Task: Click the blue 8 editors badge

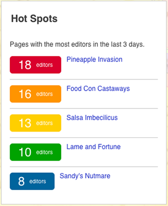Action: [32, 181]
